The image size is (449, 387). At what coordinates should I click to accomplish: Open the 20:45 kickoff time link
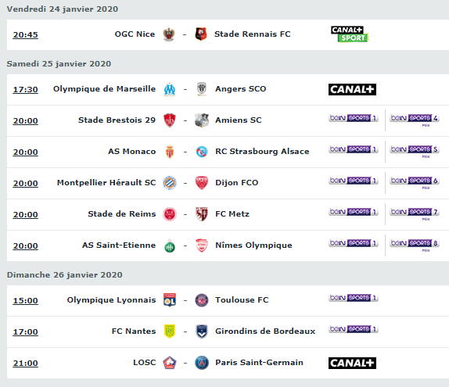pos(26,35)
